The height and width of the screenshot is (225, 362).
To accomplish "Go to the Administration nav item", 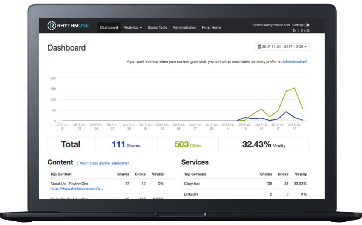I will 184,28.
